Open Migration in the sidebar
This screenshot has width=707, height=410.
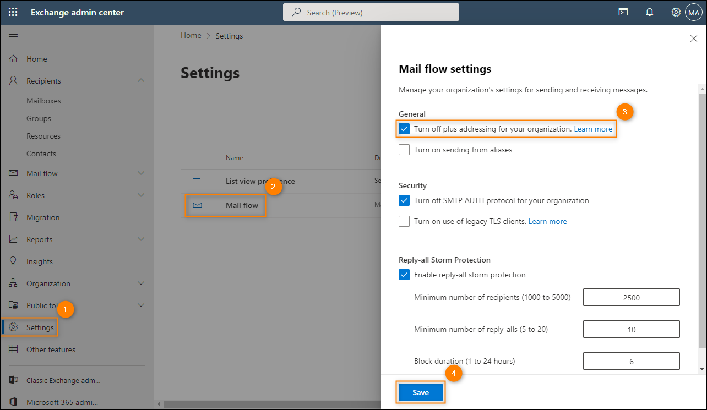click(43, 217)
